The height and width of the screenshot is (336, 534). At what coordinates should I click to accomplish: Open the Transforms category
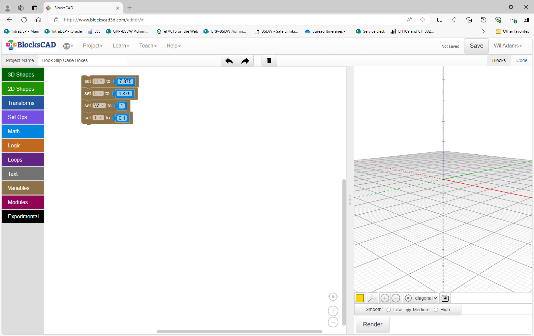tap(23, 103)
